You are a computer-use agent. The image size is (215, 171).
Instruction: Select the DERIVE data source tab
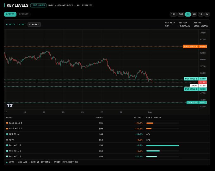coord(10,14)
